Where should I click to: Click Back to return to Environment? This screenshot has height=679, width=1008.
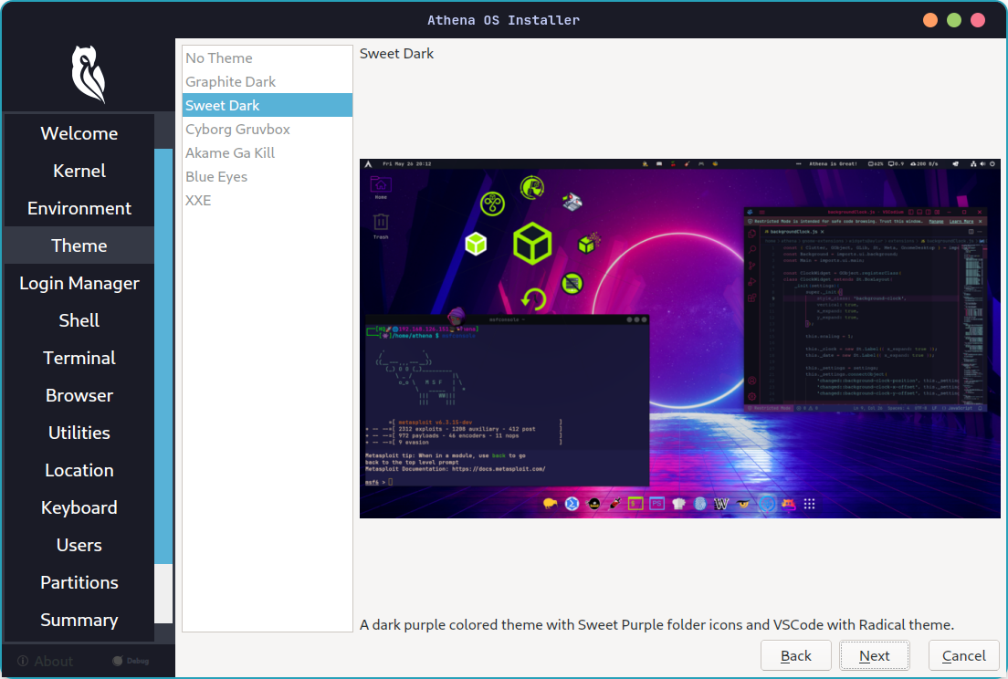coord(795,655)
